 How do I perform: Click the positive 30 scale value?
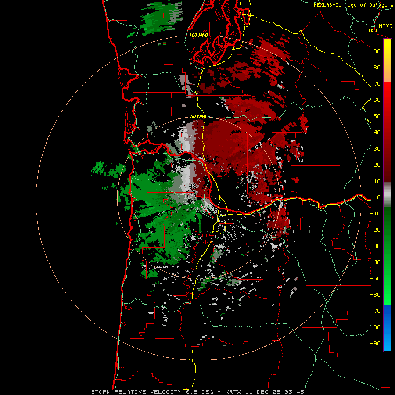point(377,149)
